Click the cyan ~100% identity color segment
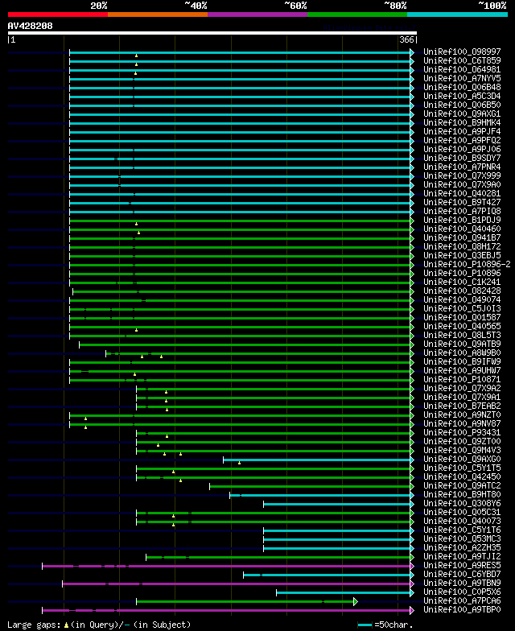 [457, 14]
